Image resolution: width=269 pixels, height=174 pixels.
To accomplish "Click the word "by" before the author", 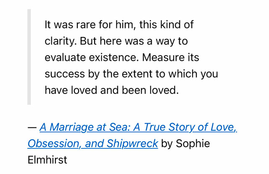I will 167,143.
